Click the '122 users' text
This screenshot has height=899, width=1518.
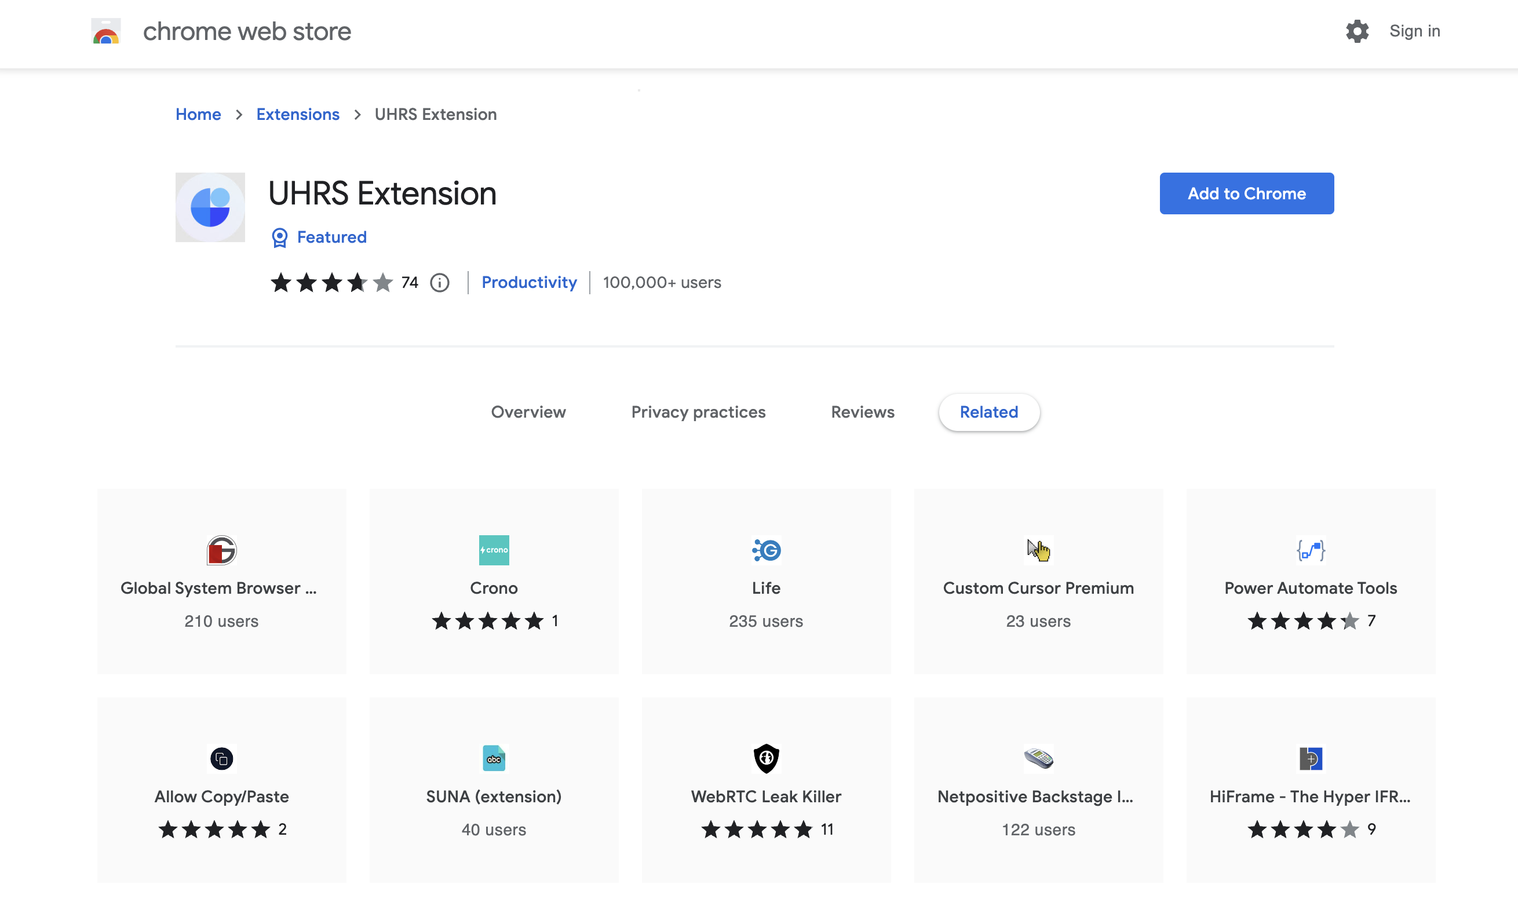[1038, 830]
